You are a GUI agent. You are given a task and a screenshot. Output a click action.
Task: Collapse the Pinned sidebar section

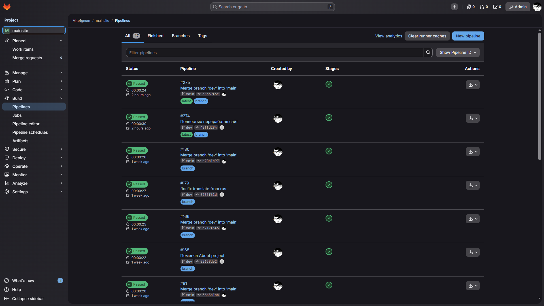point(34,41)
